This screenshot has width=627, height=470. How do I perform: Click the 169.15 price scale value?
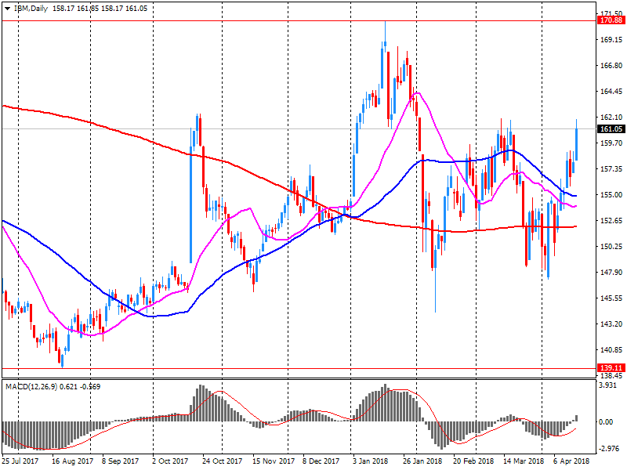point(611,40)
